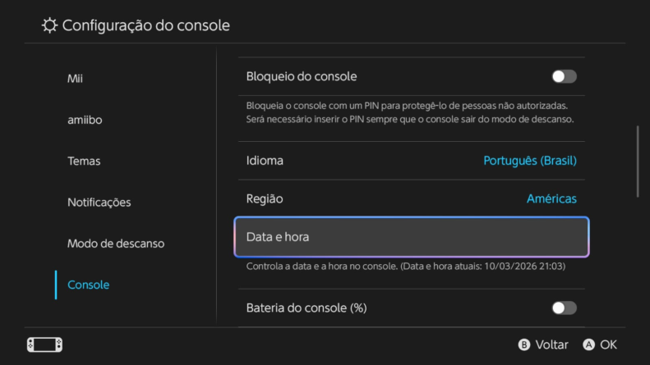Open the Idioma language selection
Image resolution: width=650 pixels, height=365 pixels.
point(411,161)
